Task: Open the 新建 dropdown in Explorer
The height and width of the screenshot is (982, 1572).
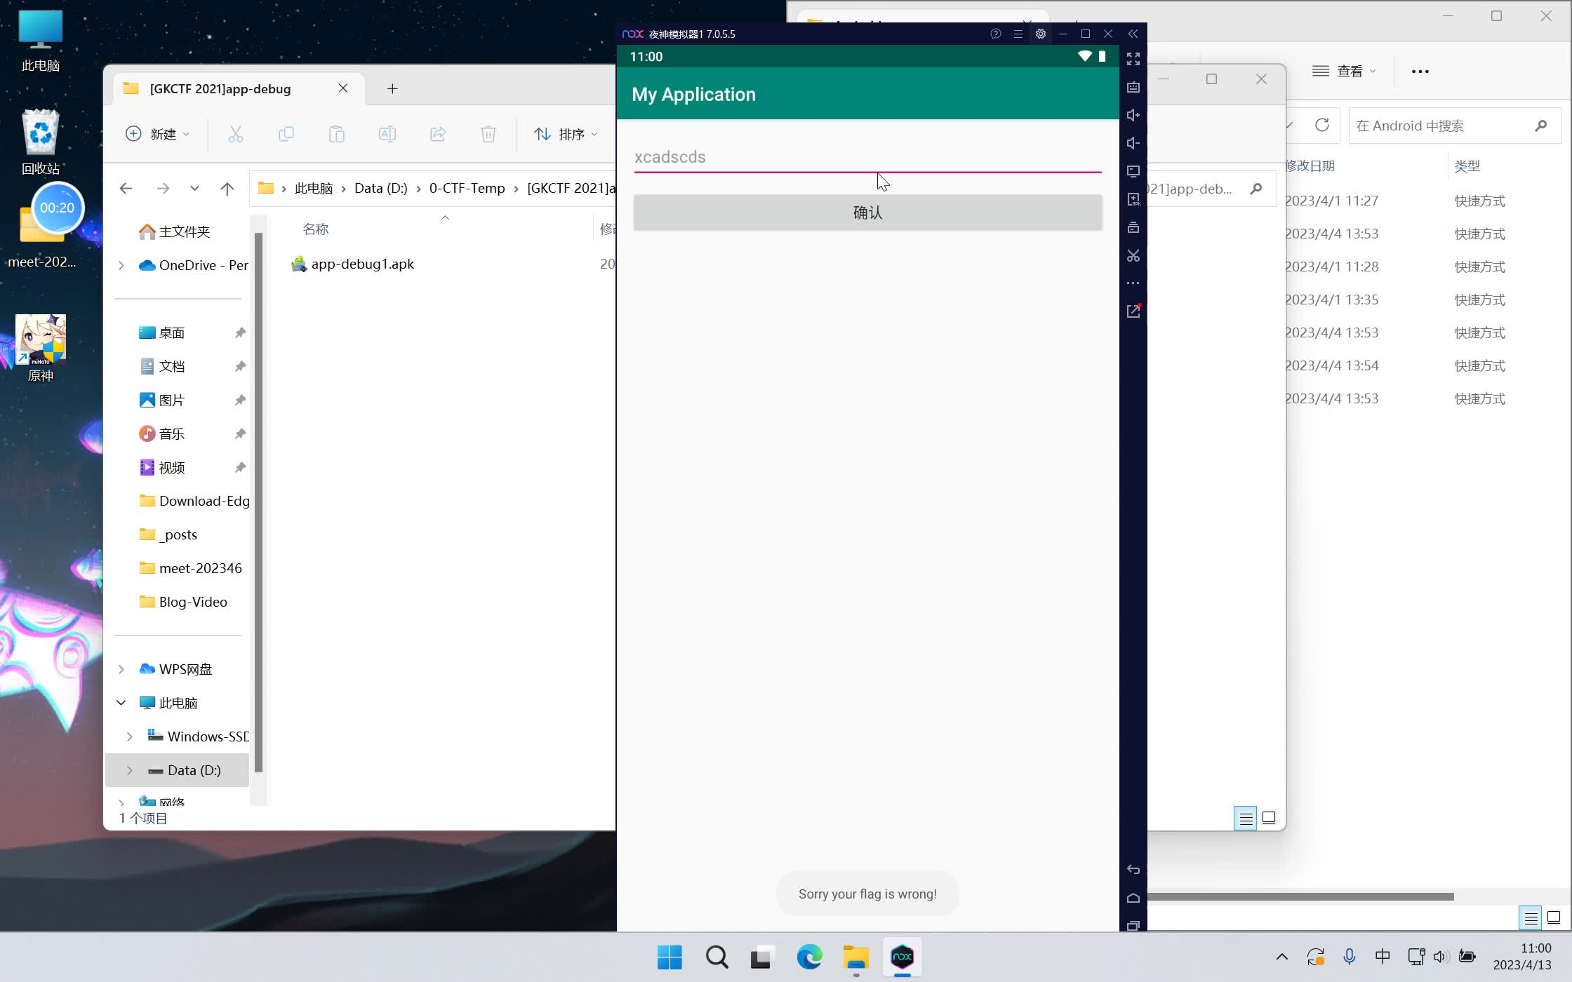Action: [157, 134]
